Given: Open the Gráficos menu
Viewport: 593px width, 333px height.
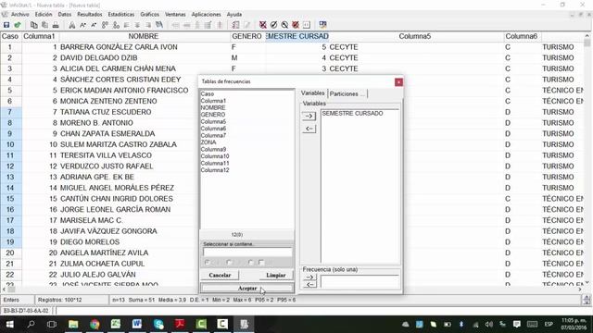Looking at the screenshot, I should click(x=150, y=15).
